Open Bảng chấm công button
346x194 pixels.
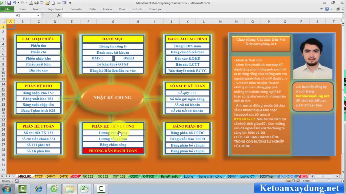tap(113, 145)
